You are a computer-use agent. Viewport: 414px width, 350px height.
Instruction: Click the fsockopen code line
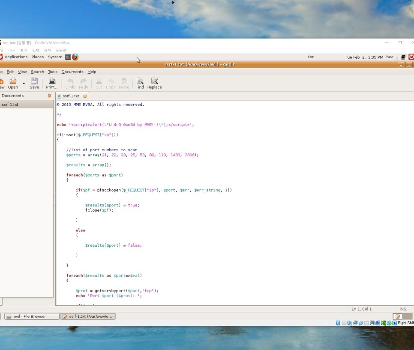pyautogui.click(x=154, y=190)
